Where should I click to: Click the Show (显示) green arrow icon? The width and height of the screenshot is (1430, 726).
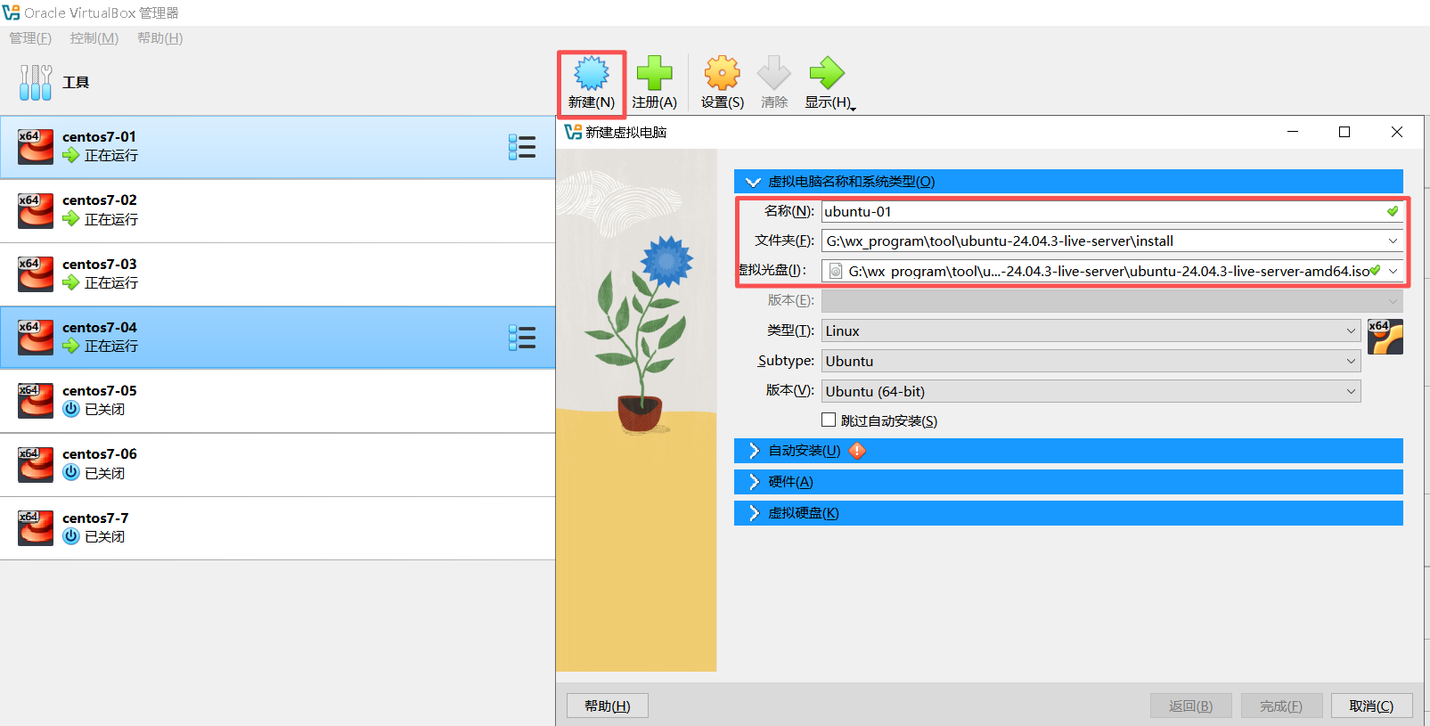pyautogui.click(x=826, y=73)
